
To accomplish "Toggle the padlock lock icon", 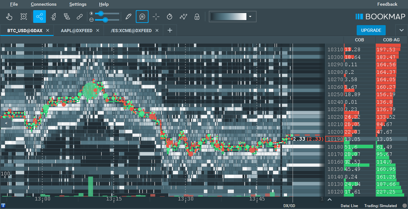I will click(197, 17).
